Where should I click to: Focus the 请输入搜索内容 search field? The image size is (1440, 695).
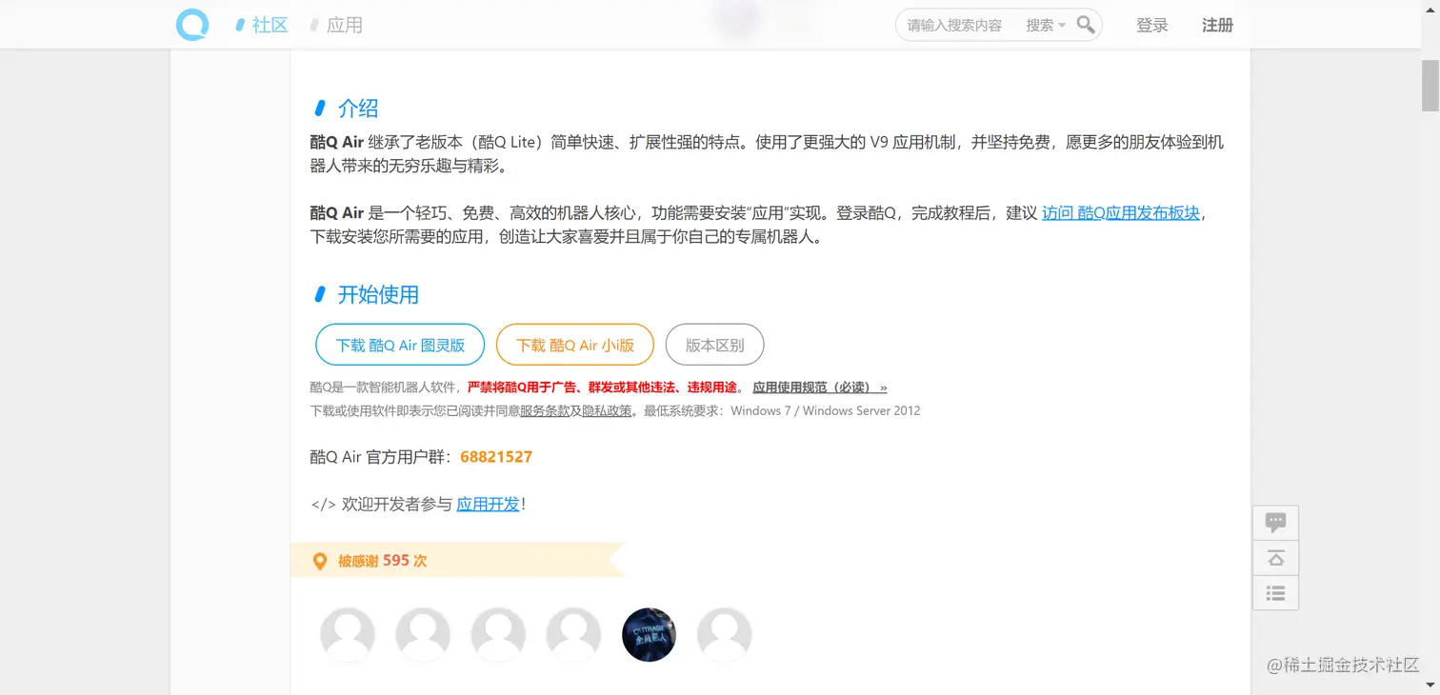coord(956,26)
